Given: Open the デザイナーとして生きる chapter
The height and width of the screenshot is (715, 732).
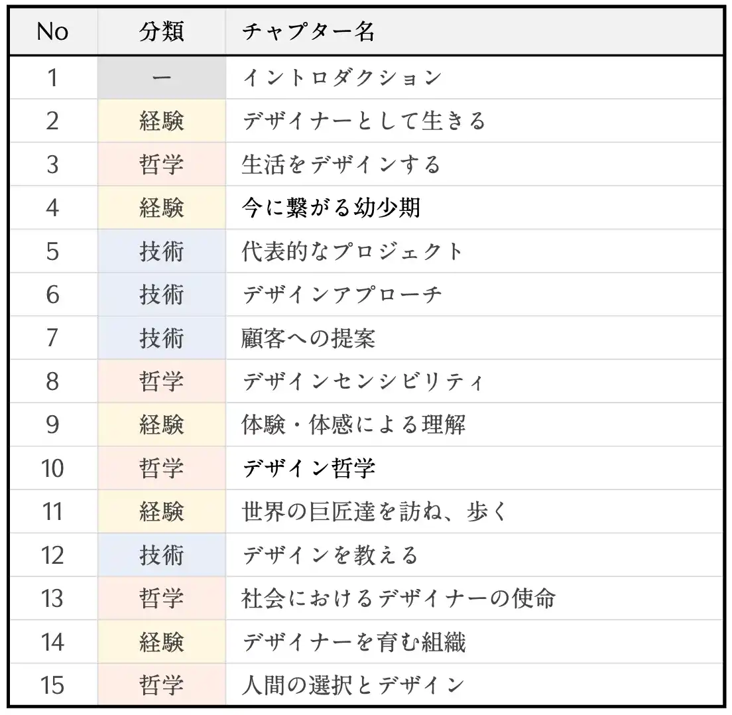Looking at the screenshot, I should [x=364, y=121].
